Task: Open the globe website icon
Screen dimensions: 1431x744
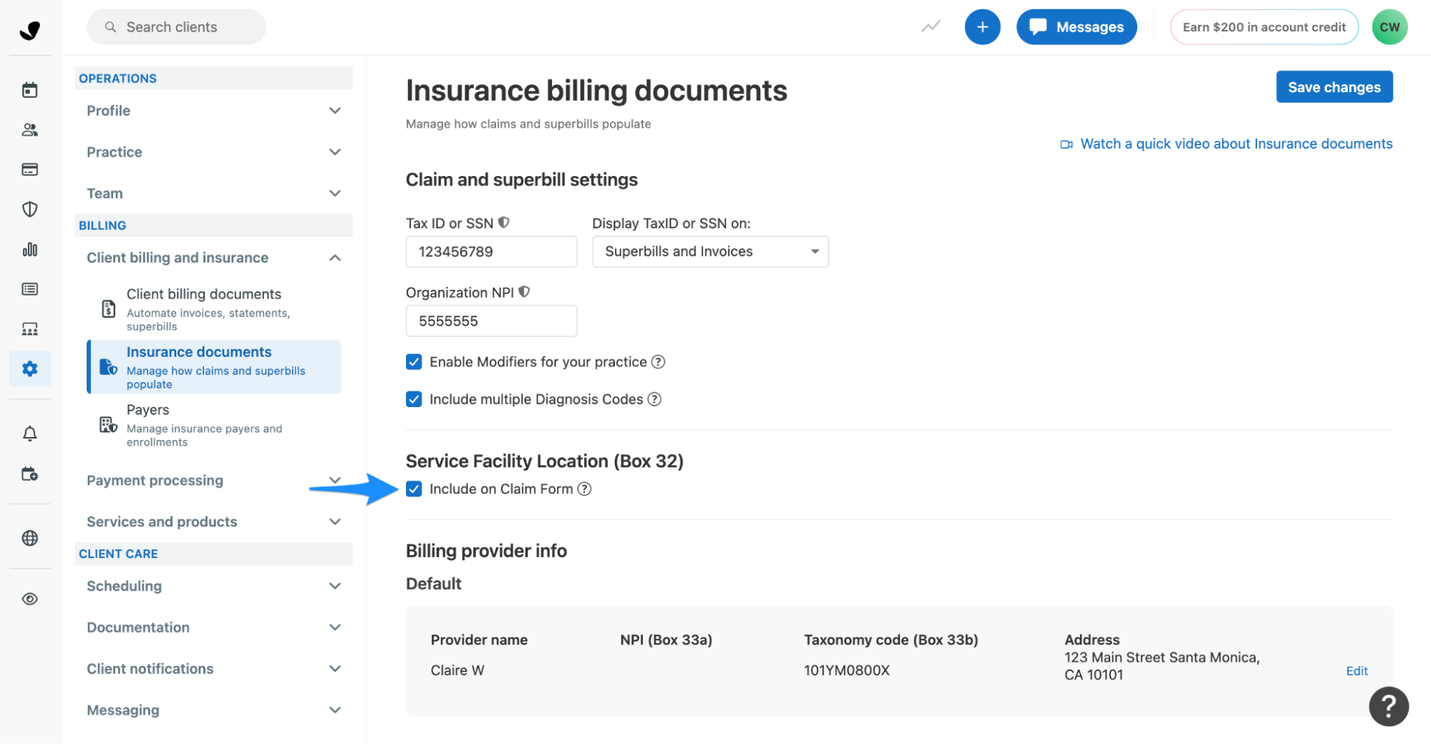Action: click(29, 538)
